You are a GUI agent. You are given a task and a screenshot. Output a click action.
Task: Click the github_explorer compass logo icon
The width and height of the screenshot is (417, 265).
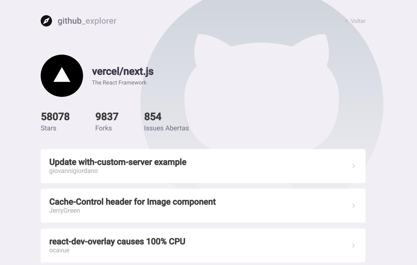46,21
